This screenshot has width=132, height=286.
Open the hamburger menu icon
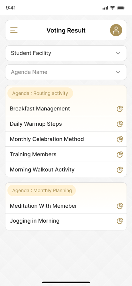(x=14, y=30)
